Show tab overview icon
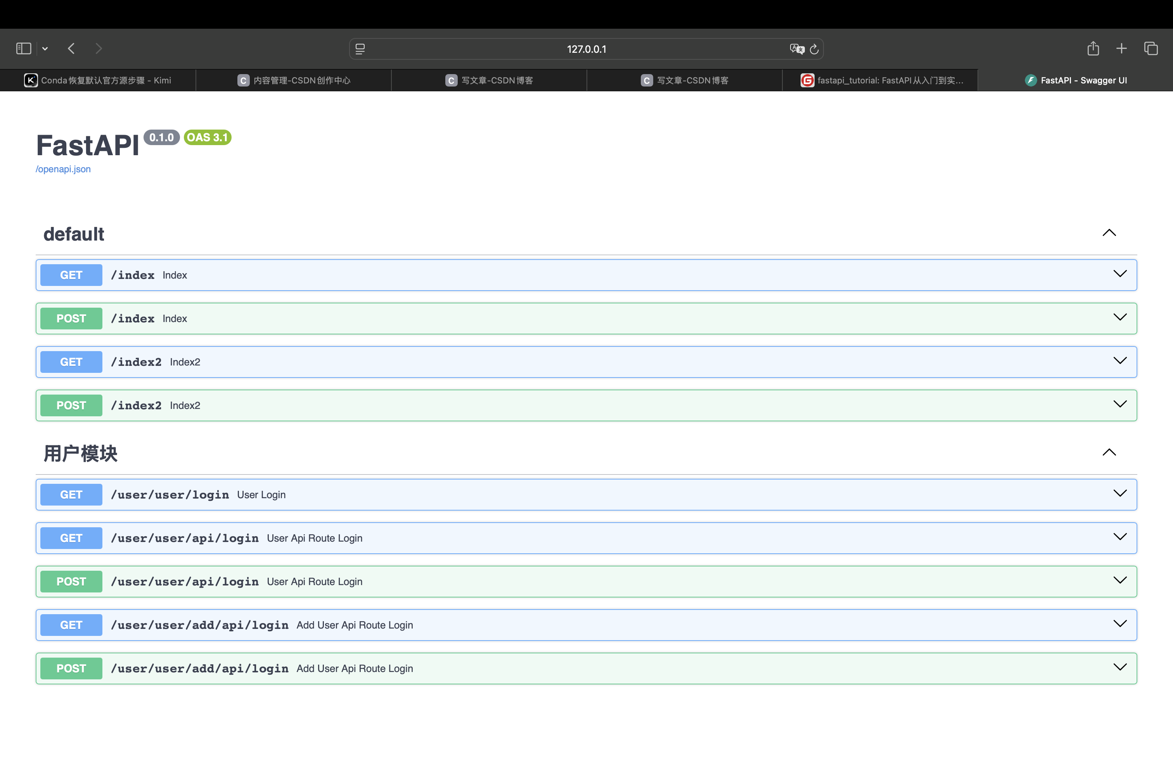Viewport: 1173px width, 762px height. coord(1151,48)
